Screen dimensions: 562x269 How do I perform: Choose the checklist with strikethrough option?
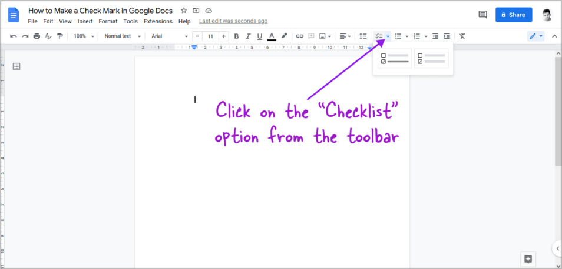395,58
